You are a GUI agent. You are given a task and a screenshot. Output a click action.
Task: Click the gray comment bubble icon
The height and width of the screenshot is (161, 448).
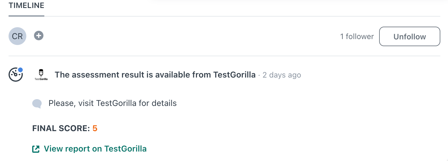(37, 104)
